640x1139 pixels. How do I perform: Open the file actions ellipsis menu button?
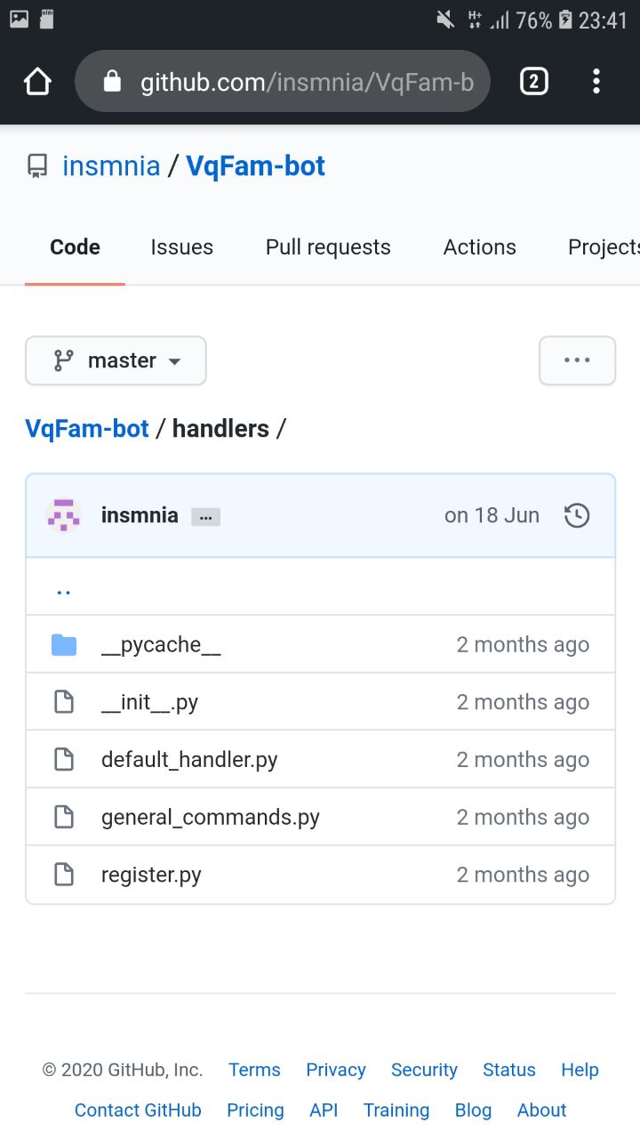[577, 360]
